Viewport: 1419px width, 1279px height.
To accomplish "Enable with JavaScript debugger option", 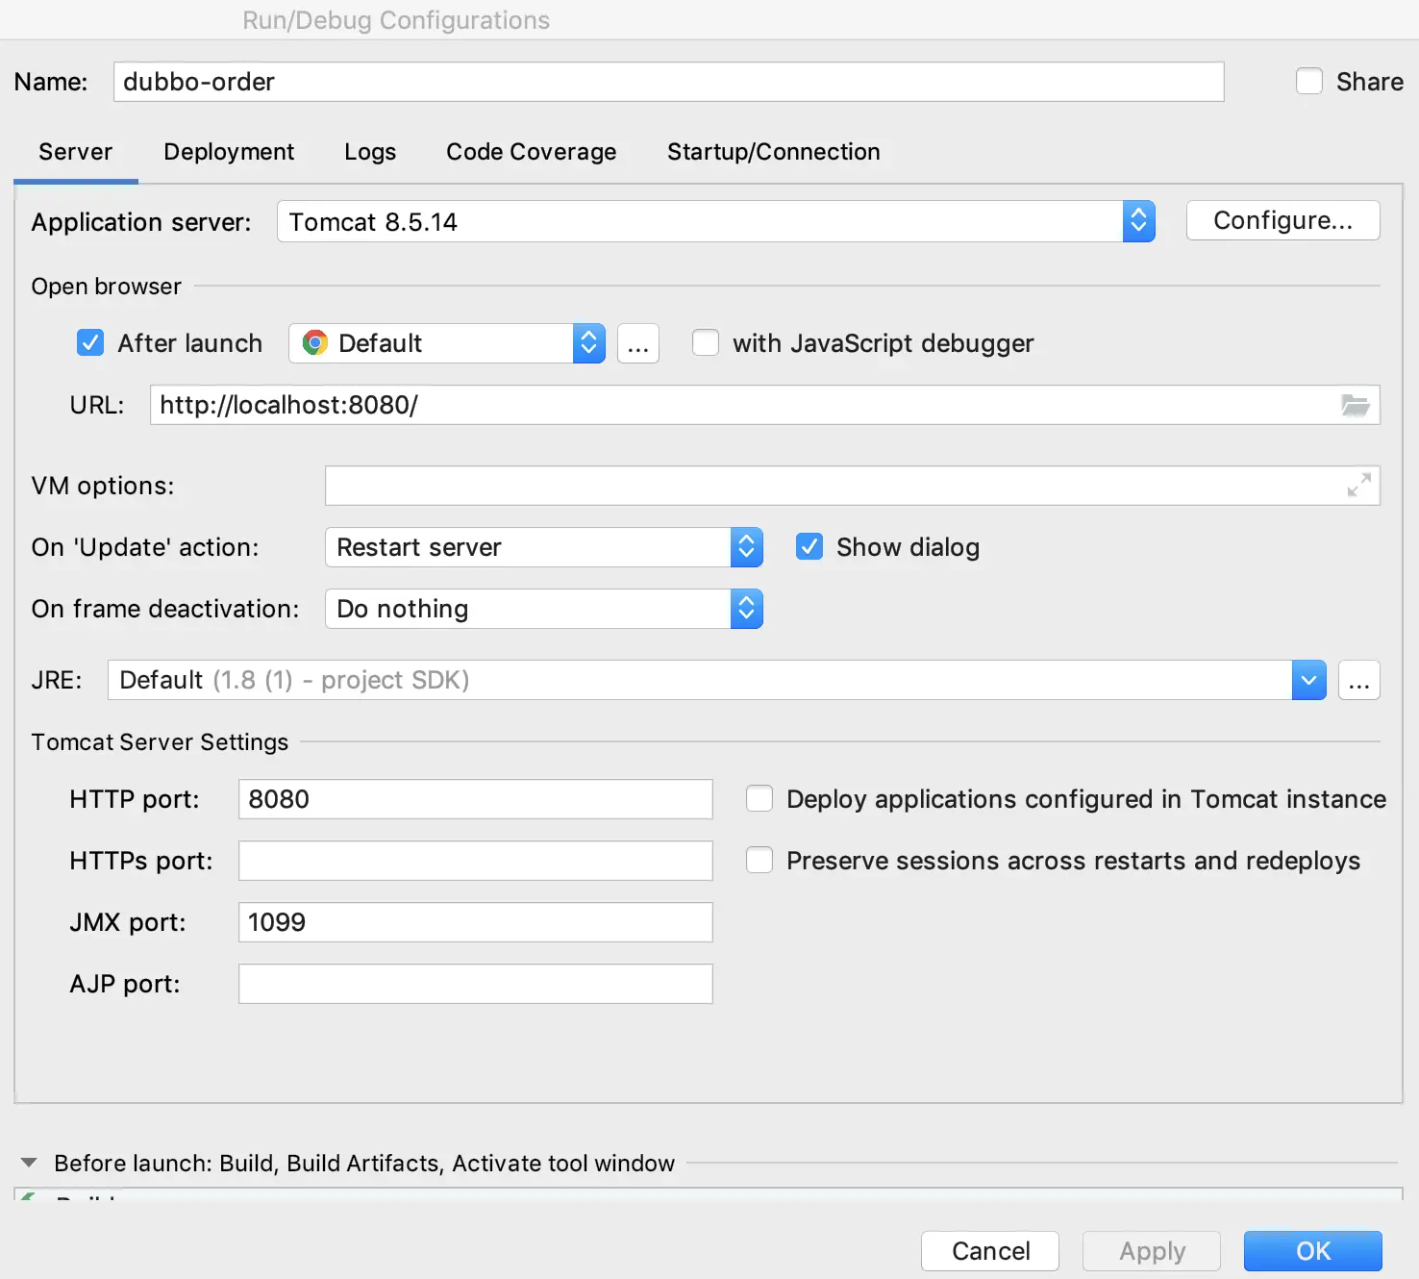I will 706,343.
